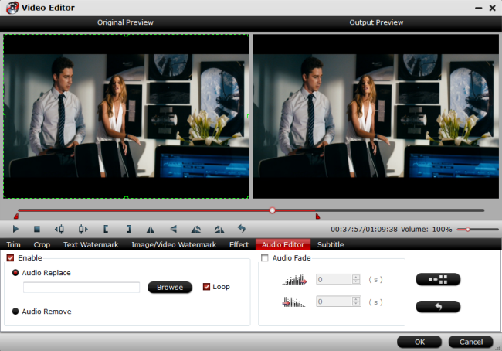Flip video vertically
Viewport: 502px width, 351px height.
tap(174, 229)
